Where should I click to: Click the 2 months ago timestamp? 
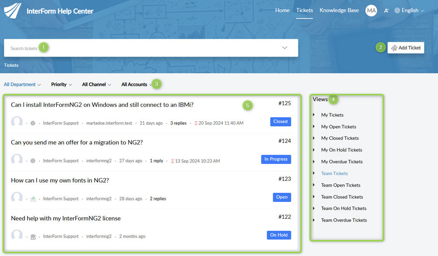[132, 236]
